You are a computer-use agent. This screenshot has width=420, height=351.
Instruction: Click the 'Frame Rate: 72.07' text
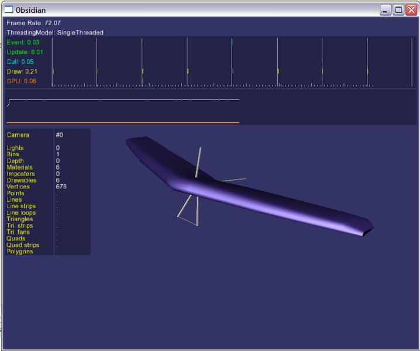pos(34,23)
